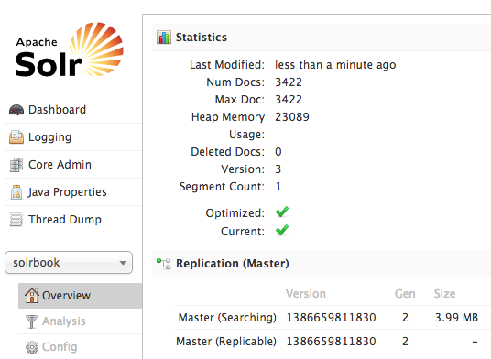This screenshot has height=359, width=491.
Task: Click the Java Properties jar icon
Action: [16, 191]
